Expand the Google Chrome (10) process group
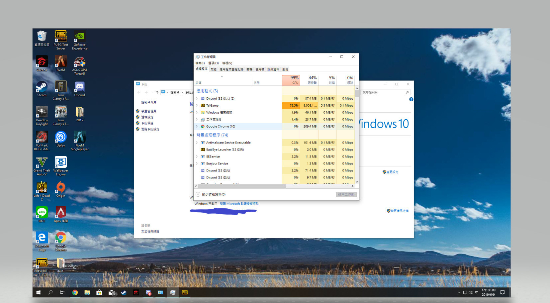The height and width of the screenshot is (303, 550). [x=197, y=127]
